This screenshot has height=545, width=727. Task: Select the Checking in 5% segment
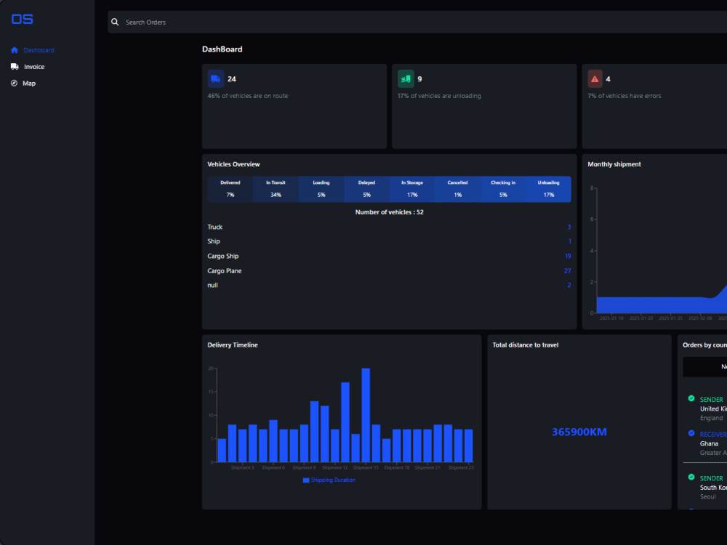click(503, 189)
